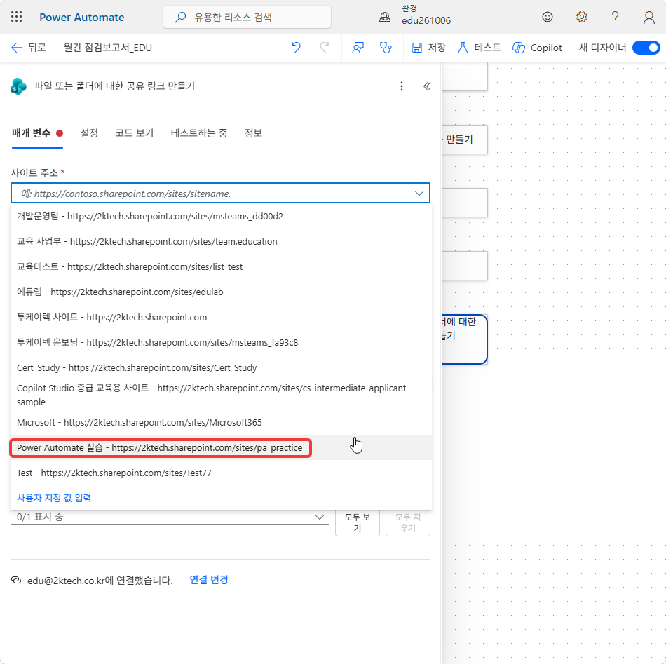Viewport: 666px width, 664px height.
Task: Open the Copilot pane
Action: coord(537,48)
